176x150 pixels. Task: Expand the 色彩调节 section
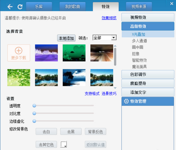[148, 74]
